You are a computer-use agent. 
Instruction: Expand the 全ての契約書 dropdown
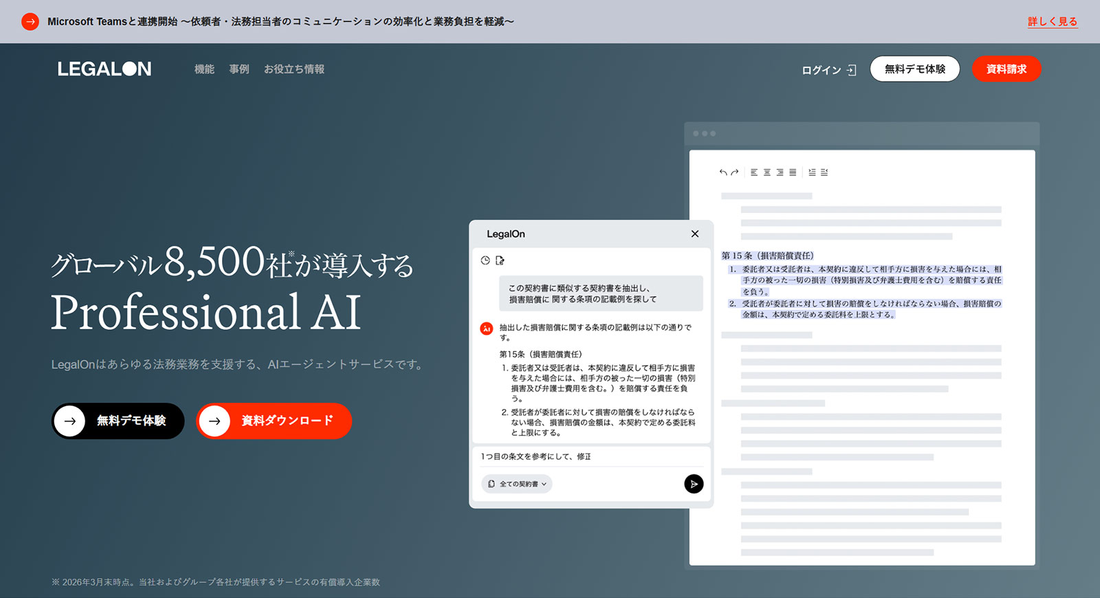tap(517, 484)
